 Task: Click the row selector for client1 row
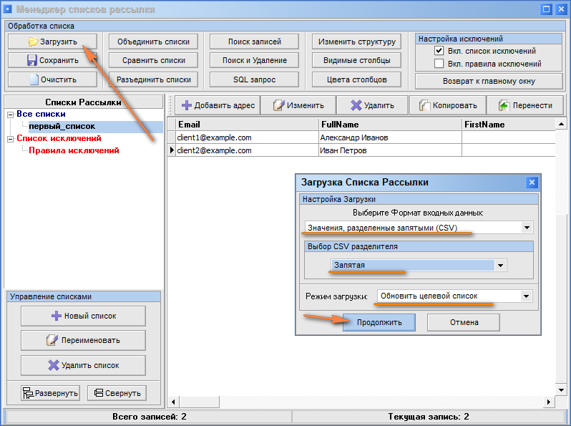click(172, 137)
